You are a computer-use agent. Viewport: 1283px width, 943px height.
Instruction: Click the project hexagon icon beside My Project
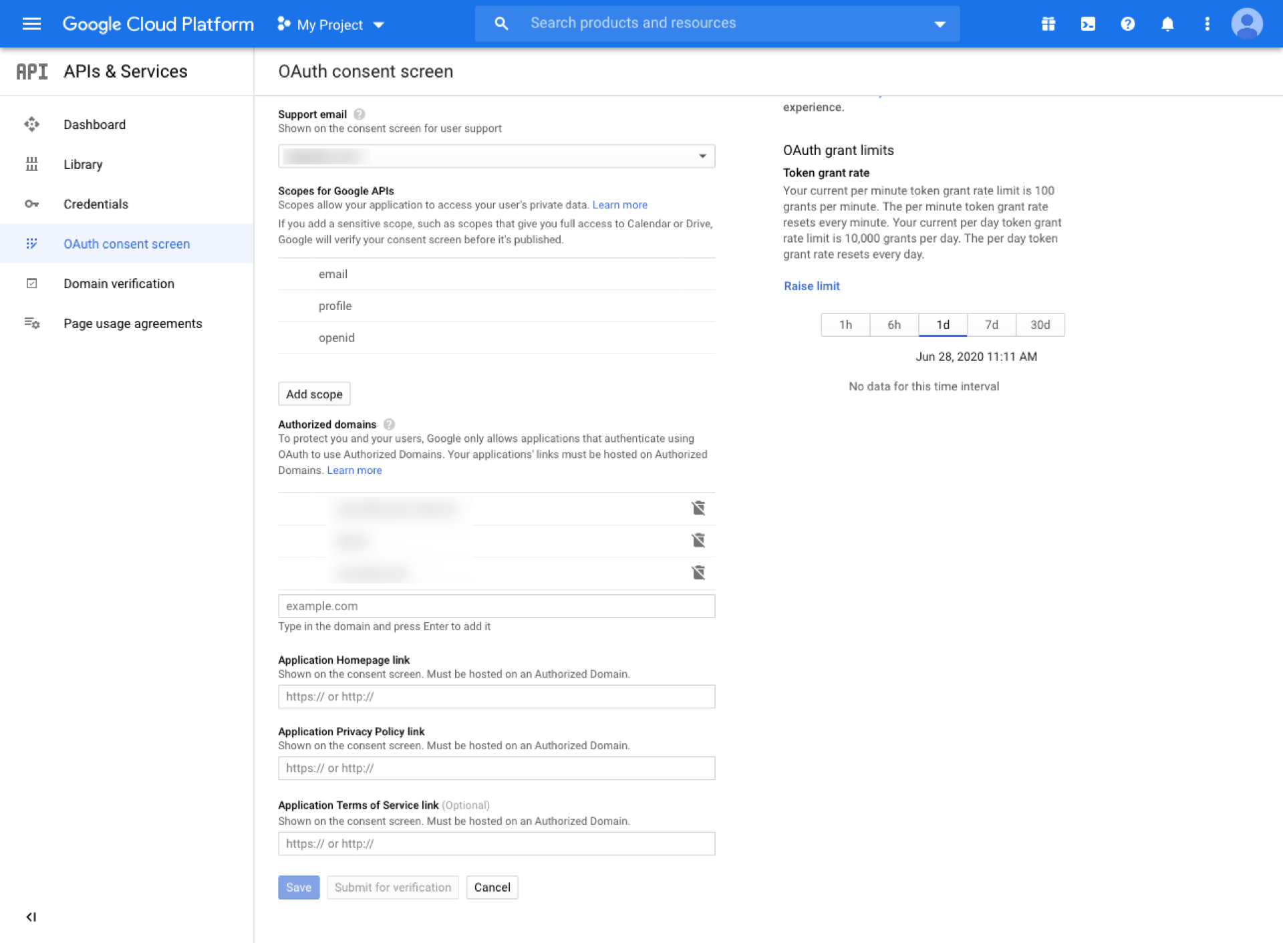click(x=283, y=24)
